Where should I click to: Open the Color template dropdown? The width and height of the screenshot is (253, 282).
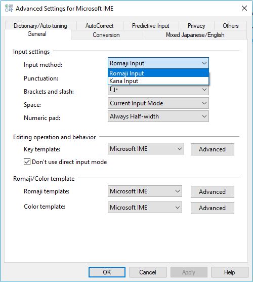pyautogui.click(x=145, y=208)
